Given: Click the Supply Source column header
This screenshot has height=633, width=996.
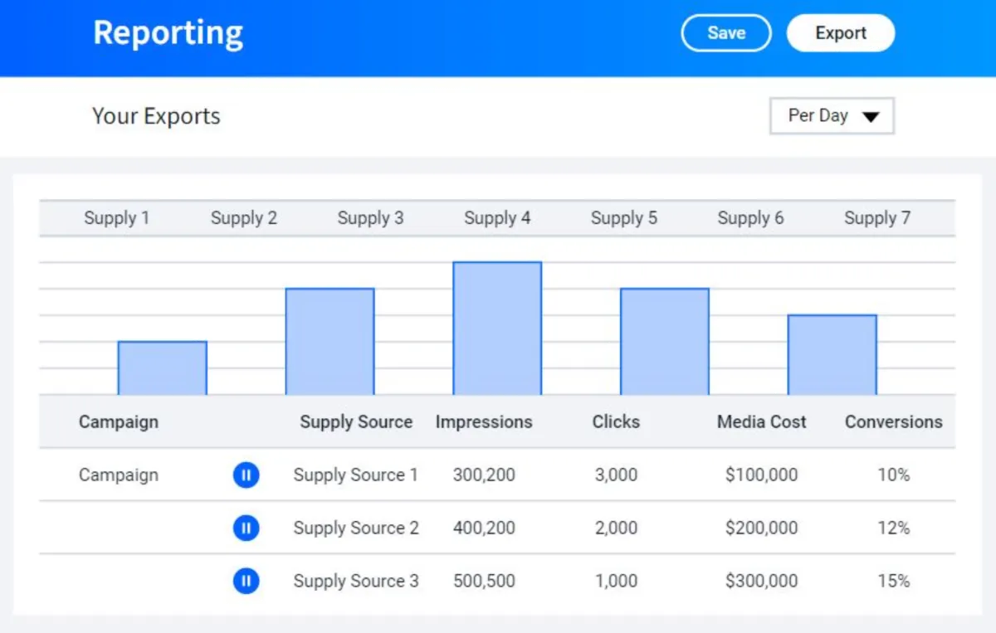Looking at the screenshot, I should tap(356, 421).
